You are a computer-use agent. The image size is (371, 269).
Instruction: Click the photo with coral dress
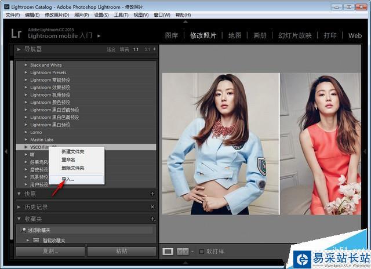pos(321,144)
